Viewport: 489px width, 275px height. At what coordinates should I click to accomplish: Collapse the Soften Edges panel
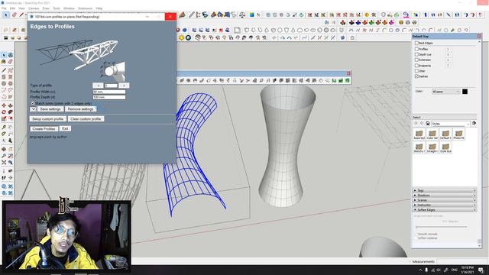(445, 210)
